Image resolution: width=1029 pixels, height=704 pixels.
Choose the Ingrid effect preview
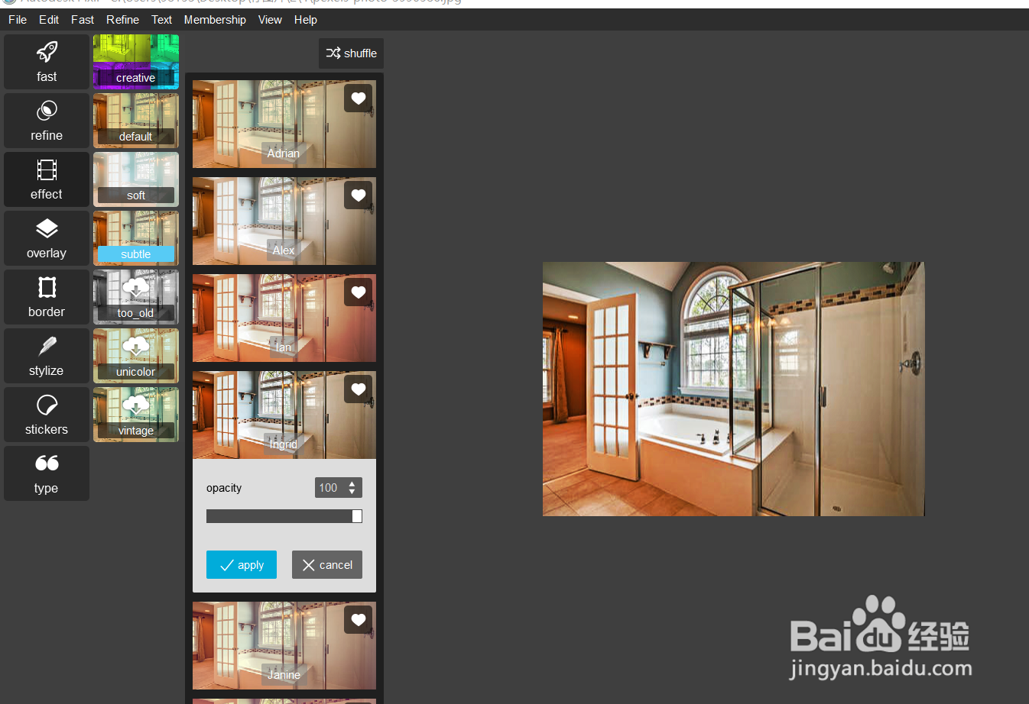[x=284, y=415]
